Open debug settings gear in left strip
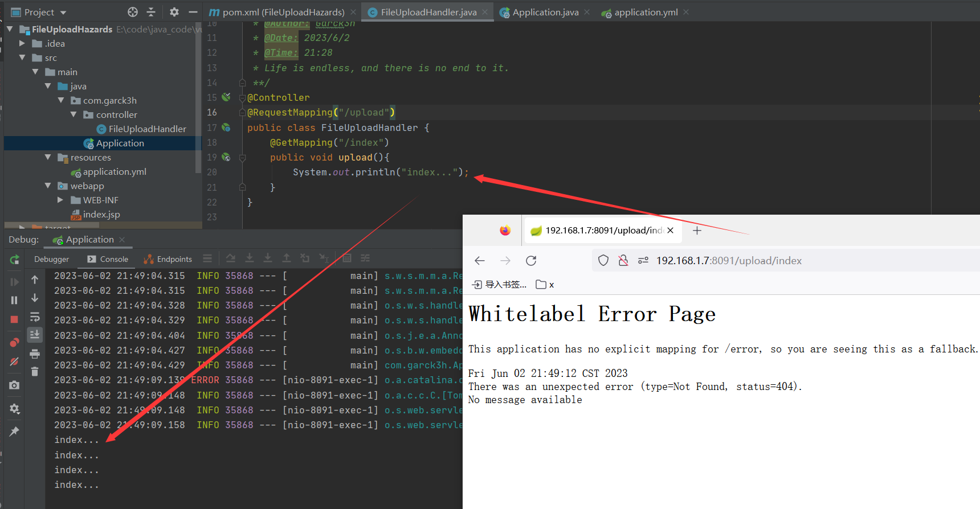The width and height of the screenshot is (980, 509). tap(14, 409)
